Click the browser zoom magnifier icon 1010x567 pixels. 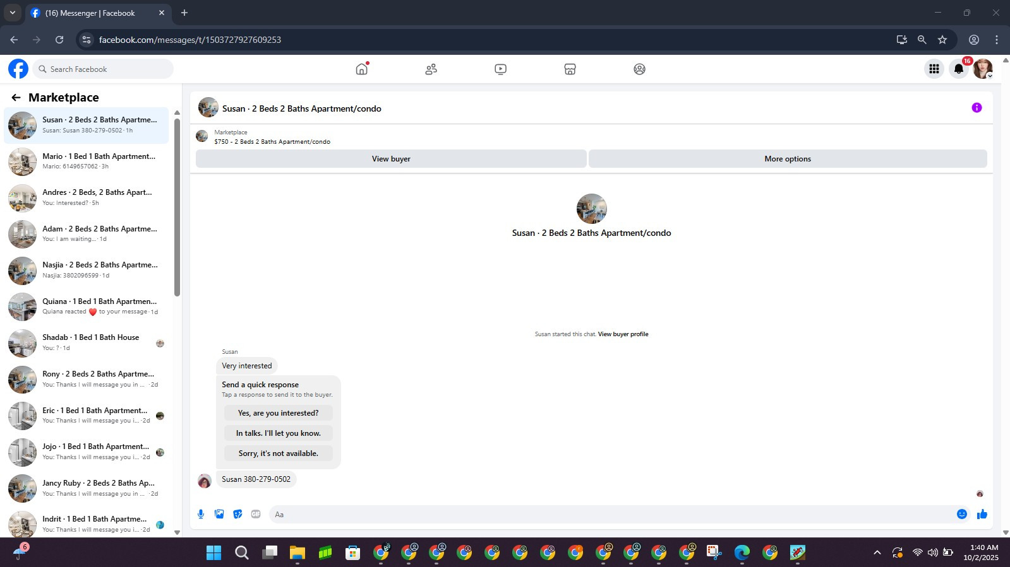click(922, 40)
